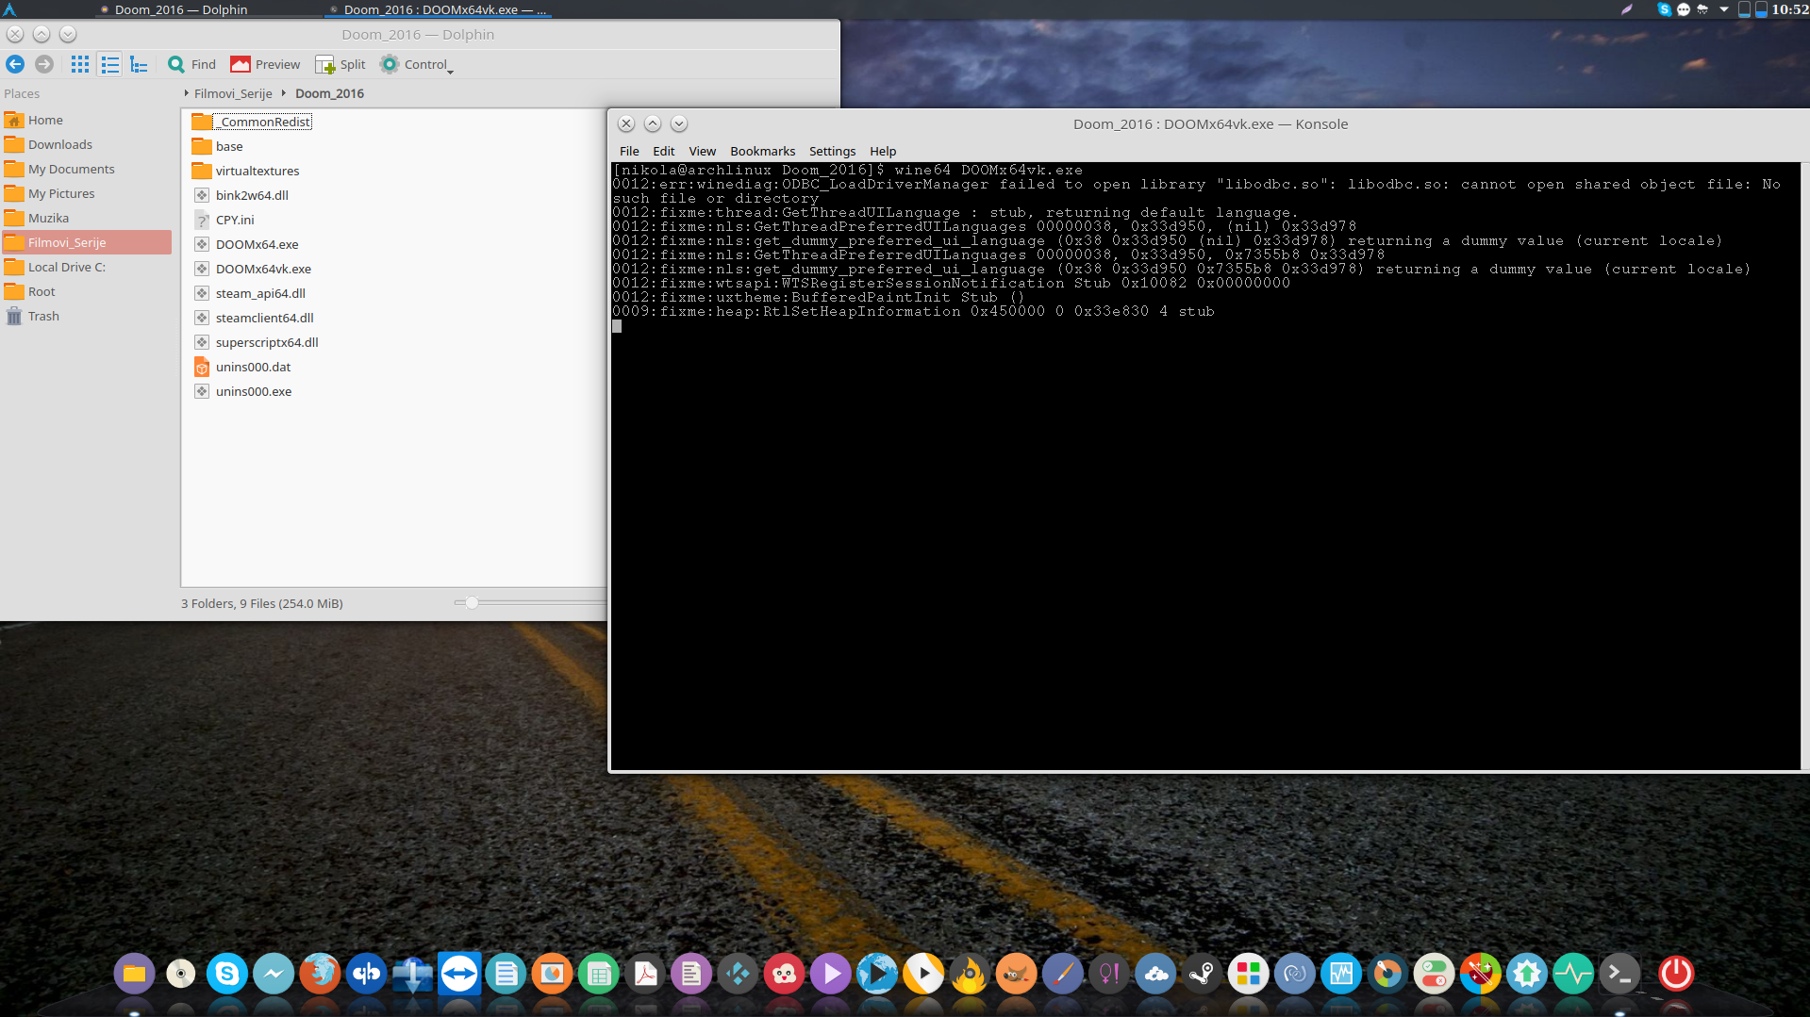Image resolution: width=1810 pixels, height=1017 pixels.
Task: Open Konsole Bookmarks menu
Action: (x=762, y=151)
